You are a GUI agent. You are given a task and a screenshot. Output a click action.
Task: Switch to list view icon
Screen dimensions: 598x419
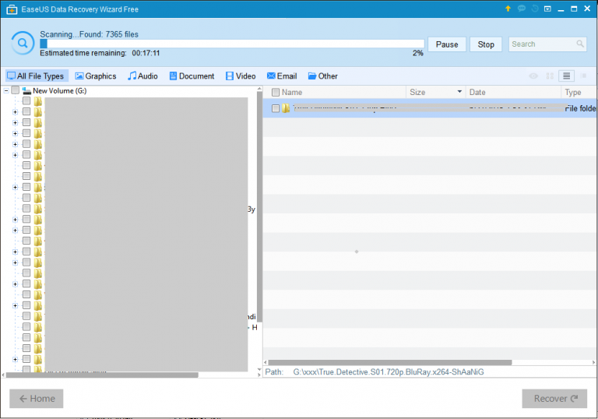[x=566, y=76]
